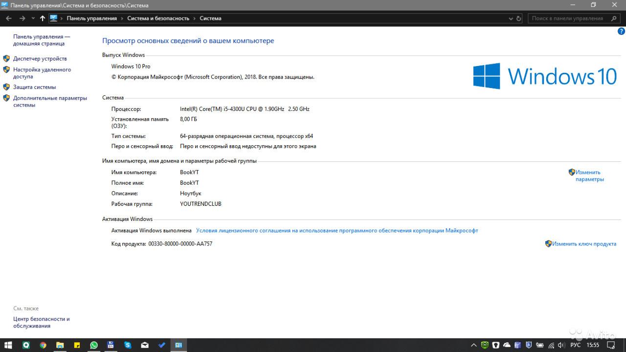Click 'Windows 10 Pro' edition text
Image resolution: width=626 pixels, height=352 pixels.
click(x=131, y=66)
